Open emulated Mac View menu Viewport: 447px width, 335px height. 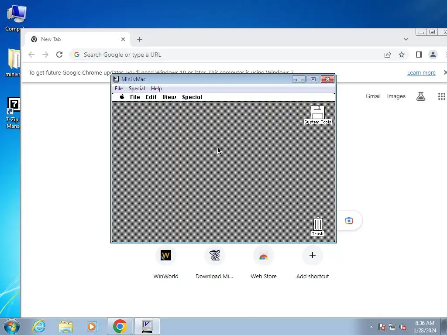tap(169, 97)
